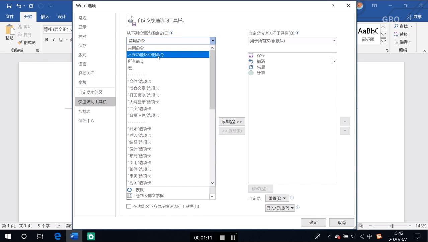The width and height of the screenshot is (428, 242).
Task: Expand the styles gallery more arrow
Action: 383,41
